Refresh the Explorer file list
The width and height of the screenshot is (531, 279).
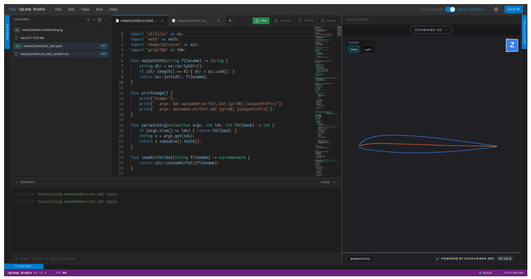89,19
